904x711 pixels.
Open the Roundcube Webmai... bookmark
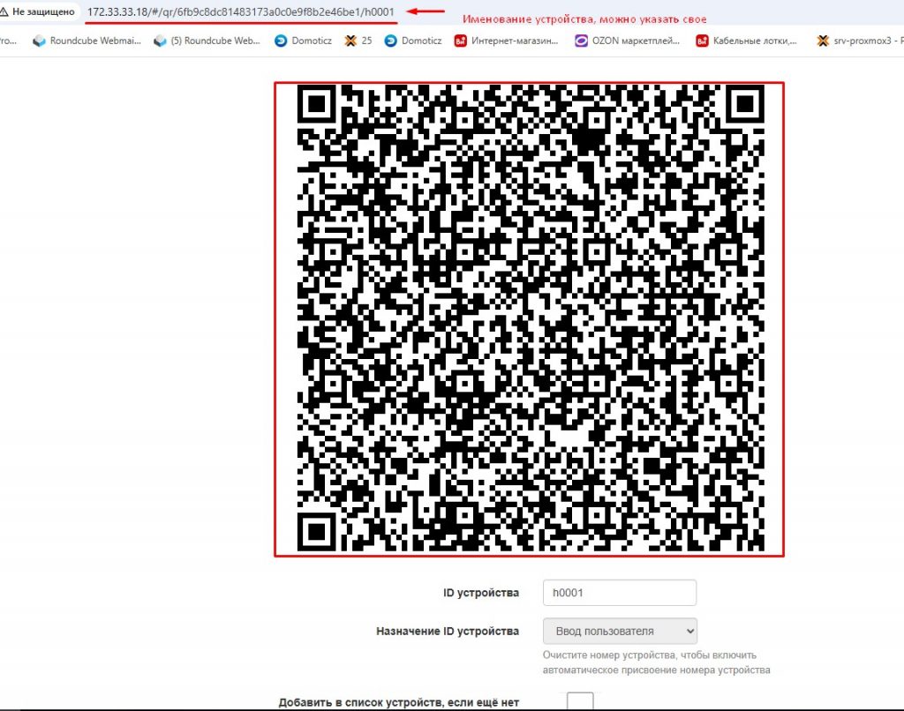(87, 41)
